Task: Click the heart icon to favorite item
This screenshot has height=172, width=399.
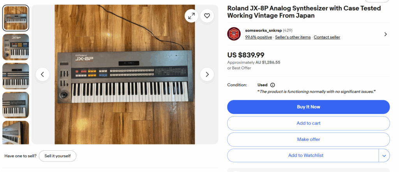Action: (207, 16)
